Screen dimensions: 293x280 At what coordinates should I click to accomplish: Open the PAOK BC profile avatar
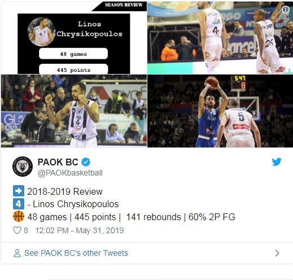tap(23, 167)
